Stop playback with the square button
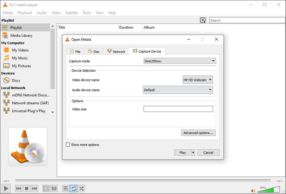The height and width of the screenshot is (194, 286). [x=27, y=188]
